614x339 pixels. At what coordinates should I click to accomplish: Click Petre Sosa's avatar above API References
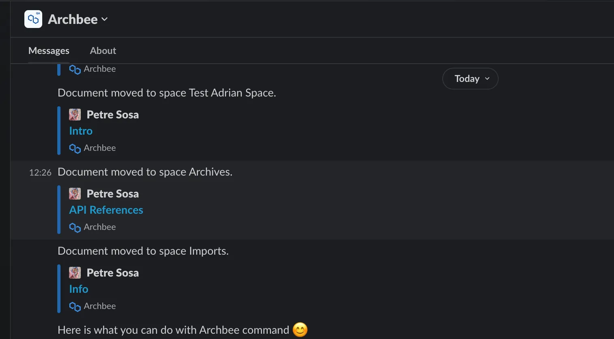(x=75, y=194)
